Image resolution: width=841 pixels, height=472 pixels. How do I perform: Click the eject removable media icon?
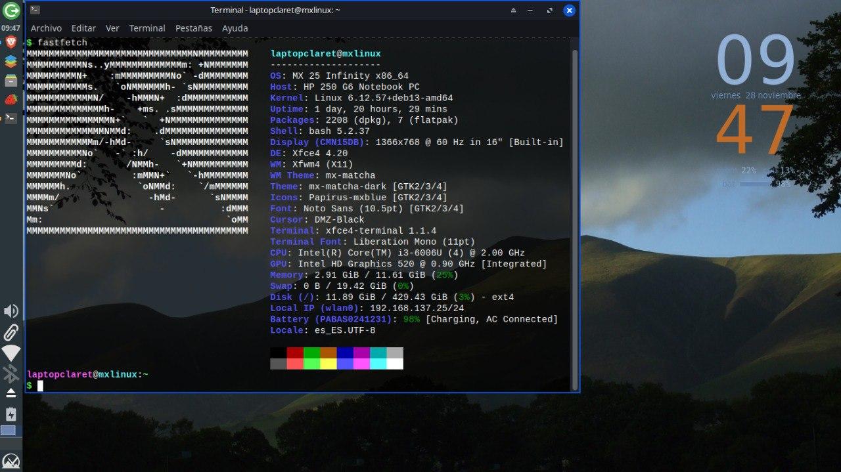pyautogui.click(x=11, y=393)
